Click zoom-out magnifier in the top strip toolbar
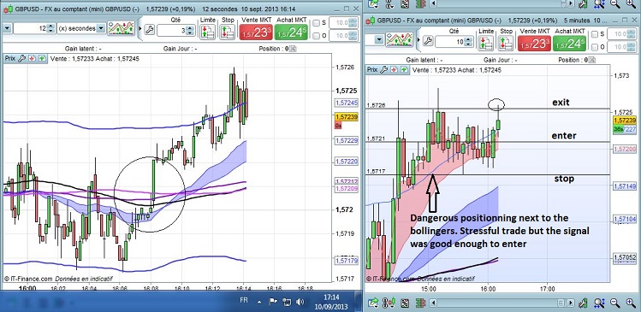Viewport: 641px width, 312px height. pos(614,3)
